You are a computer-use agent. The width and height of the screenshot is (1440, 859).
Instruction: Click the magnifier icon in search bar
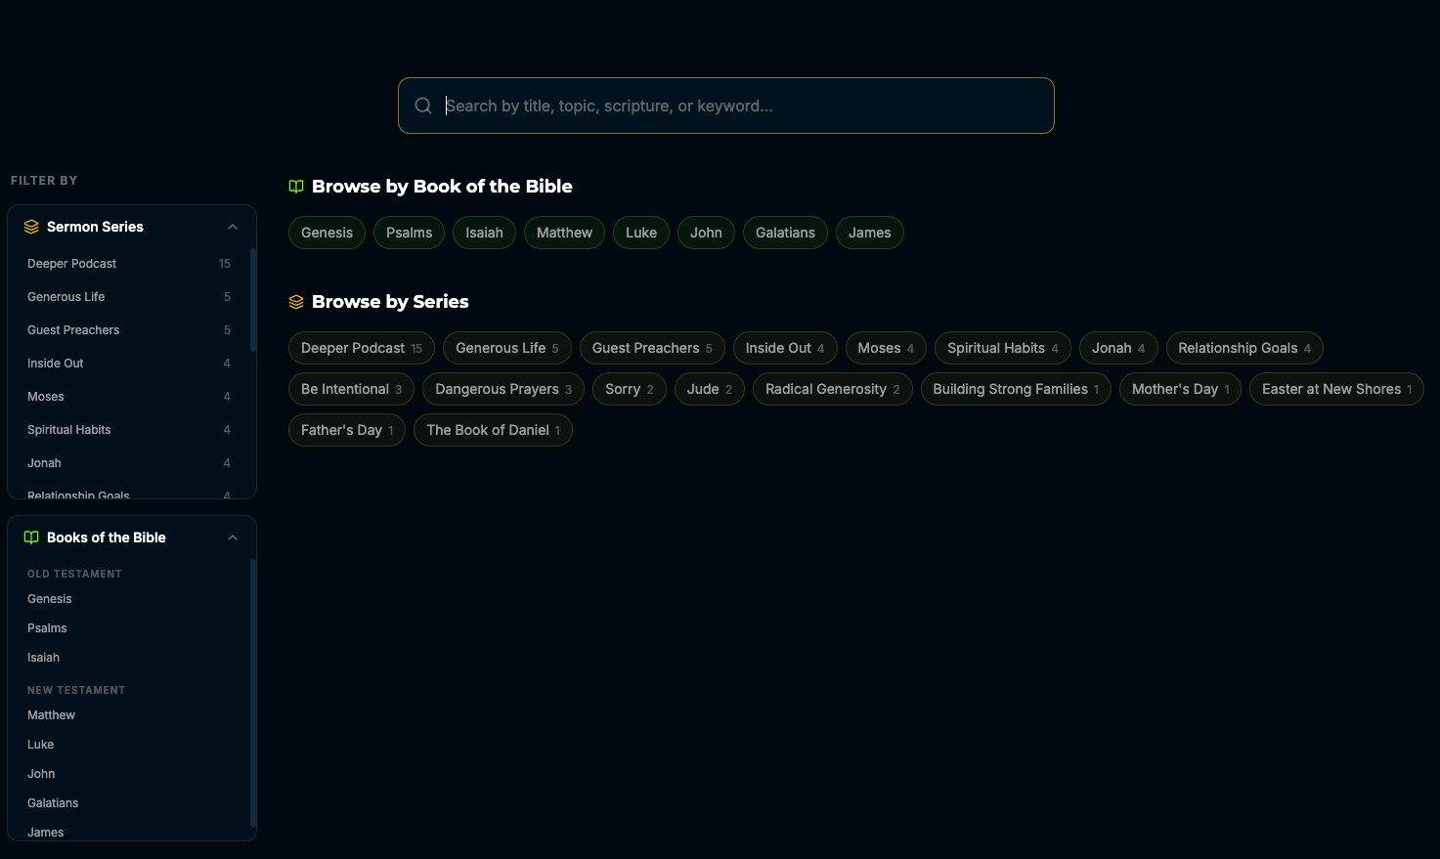tap(423, 106)
